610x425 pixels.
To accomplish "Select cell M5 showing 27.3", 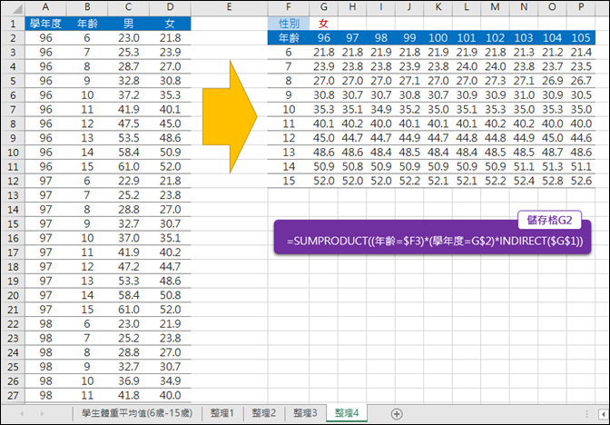I will click(496, 81).
